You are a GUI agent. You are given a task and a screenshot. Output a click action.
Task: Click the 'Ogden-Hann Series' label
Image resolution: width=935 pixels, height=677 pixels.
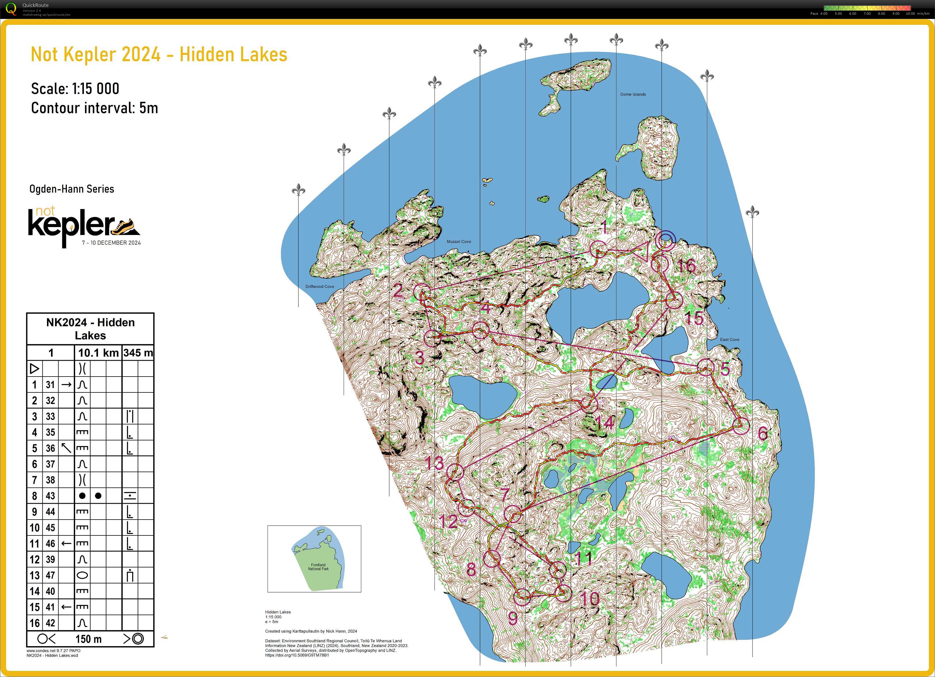pos(72,189)
